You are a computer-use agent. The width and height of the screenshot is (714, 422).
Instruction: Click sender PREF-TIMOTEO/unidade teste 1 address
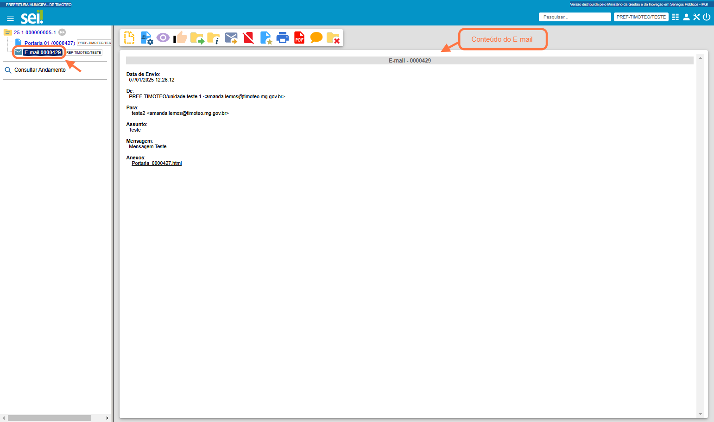(207, 96)
